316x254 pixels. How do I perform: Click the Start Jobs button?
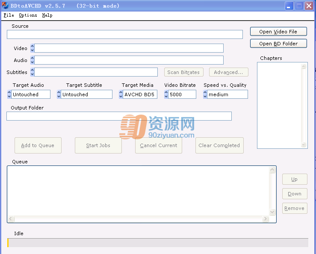(98, 145)
